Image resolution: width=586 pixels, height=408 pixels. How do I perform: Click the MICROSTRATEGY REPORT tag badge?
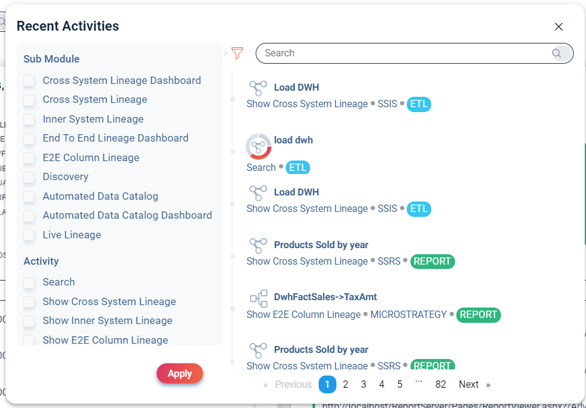(478, 315)
